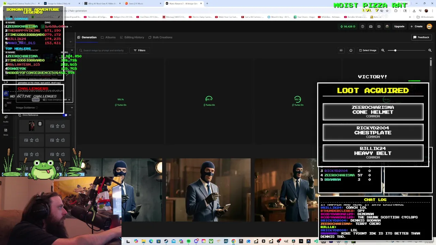Expand the Image Guidance section chevron

tap(72, 108)
